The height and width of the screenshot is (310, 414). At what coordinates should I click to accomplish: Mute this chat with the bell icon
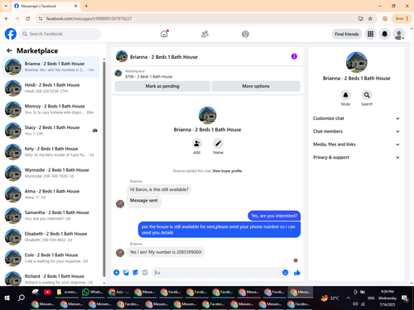tap(345, 95)
